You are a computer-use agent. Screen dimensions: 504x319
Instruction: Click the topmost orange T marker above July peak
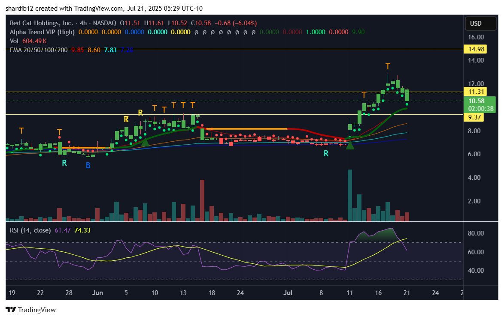[388, 66]
